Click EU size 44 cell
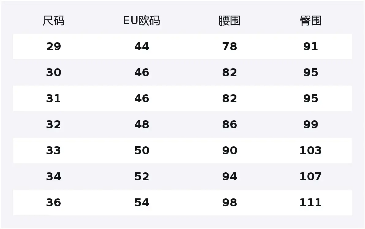365x229 pixels. [x=142, y=47]
